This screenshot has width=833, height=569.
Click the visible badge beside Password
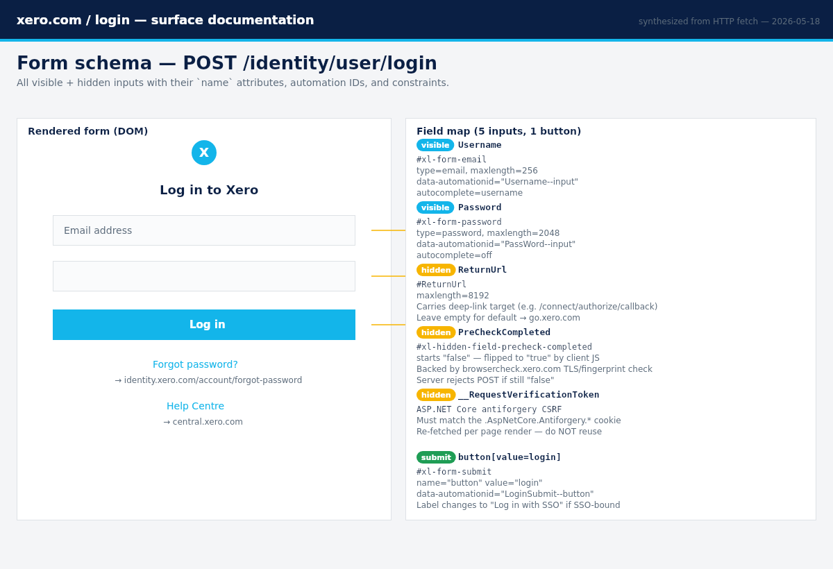(x=435, y=207)
